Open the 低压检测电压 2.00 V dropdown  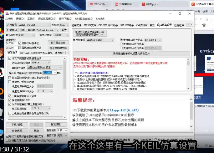click(x=41, y=108)
